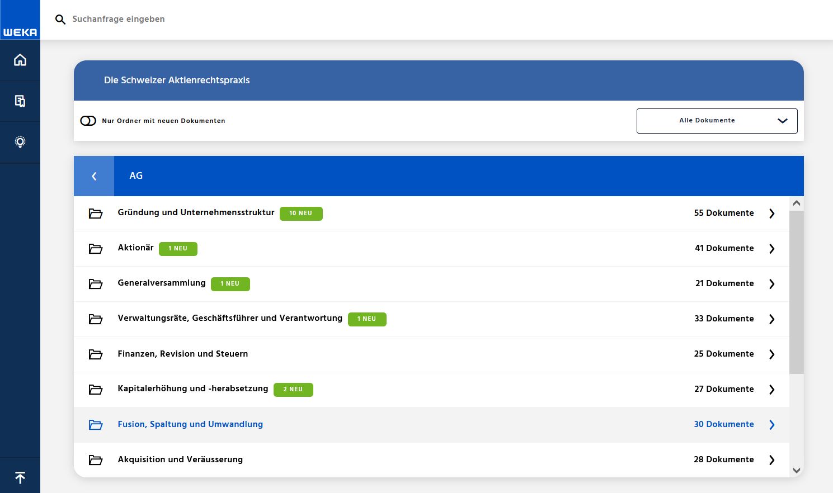Expand Generalversammlung via its right chevron

(x=772, y=284)
